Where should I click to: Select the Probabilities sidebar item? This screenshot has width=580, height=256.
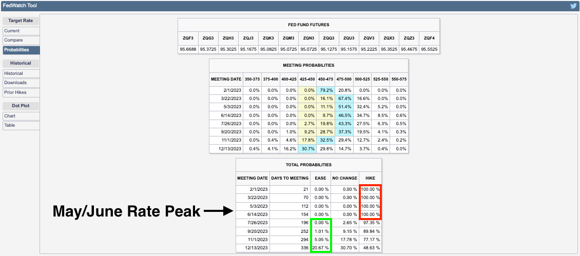(21, 50)
